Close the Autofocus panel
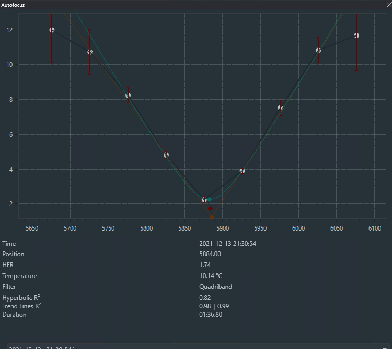The image size is (392, 349). click(386, 5)
